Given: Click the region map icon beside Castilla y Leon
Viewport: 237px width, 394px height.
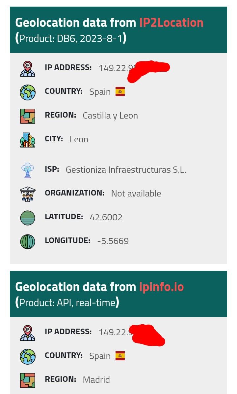Looking at the screenshot, I should point(28,116).
